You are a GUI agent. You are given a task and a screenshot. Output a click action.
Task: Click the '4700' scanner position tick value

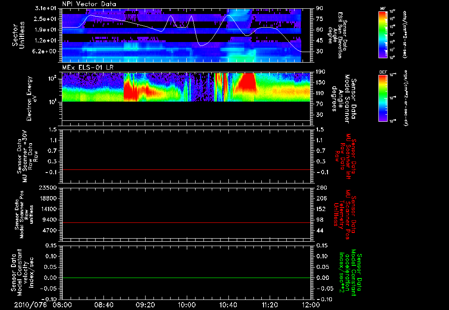50,230
